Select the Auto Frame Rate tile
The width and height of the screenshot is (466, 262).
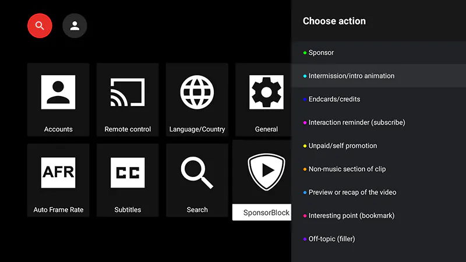[x=58, y=180]
